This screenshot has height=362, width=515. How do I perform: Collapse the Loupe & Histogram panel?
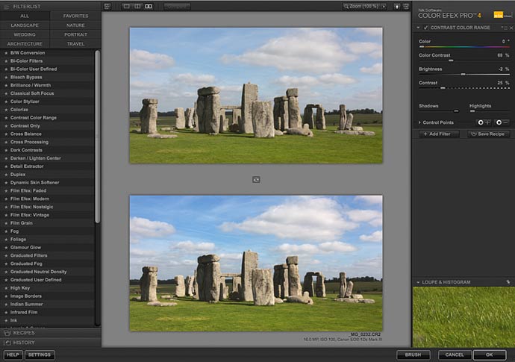[418, 282]
